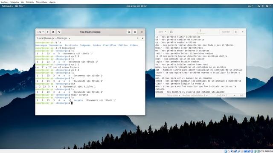Click 'mkdir carpeta' command line in terminal
The image size is (273, 153).
tap(80, 95)
